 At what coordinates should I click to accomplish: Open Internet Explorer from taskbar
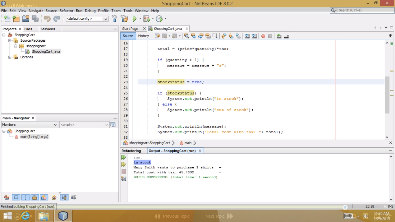pos(25,216)
